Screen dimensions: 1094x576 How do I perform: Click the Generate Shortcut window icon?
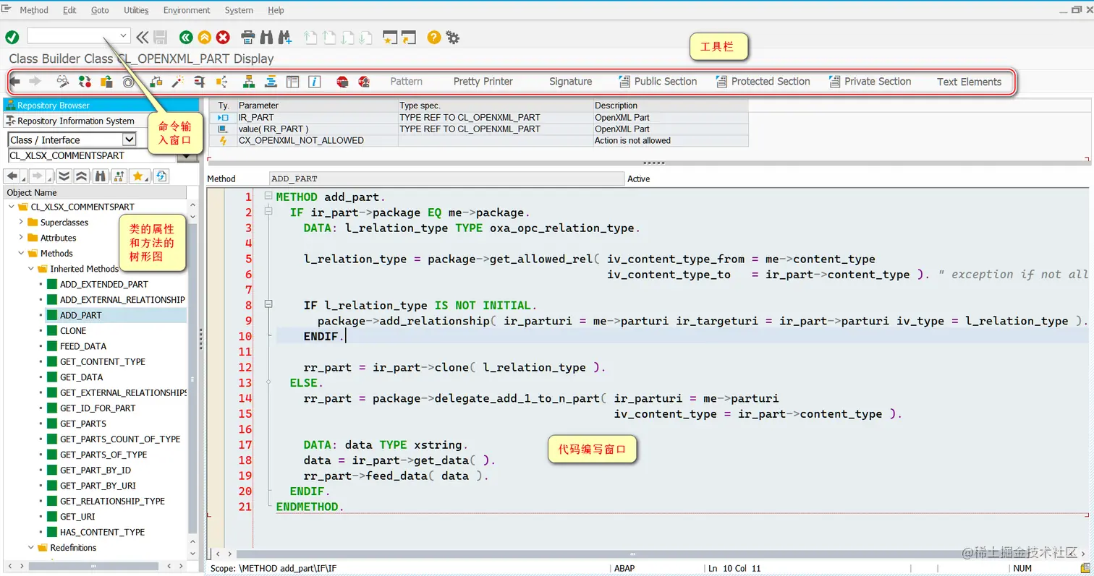(409, 37)
